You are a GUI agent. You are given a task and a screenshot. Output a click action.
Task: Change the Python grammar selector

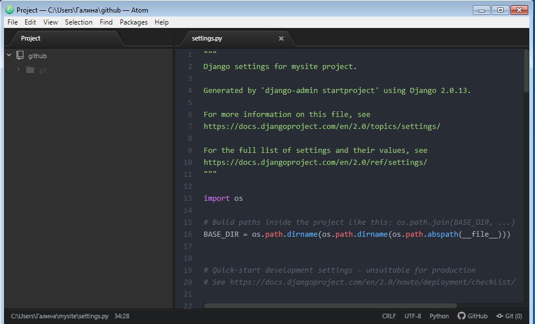click(439, 316)
